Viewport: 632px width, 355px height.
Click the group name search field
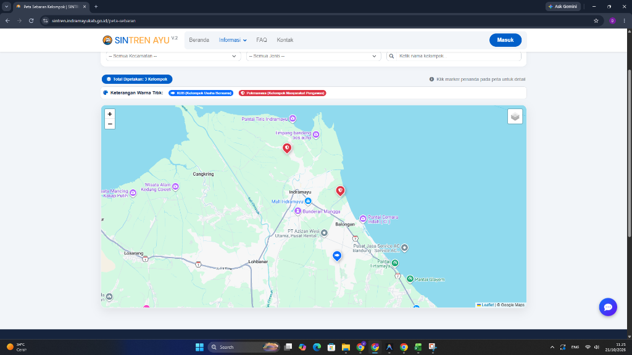click(x=459, y=56)
